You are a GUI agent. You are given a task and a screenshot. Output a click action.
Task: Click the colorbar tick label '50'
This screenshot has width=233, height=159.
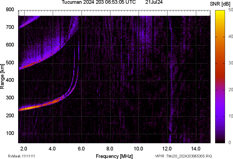(x=231, y=10)
